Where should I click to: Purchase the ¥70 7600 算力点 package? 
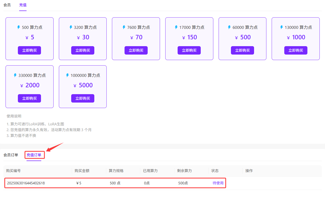tap(136, 50)
